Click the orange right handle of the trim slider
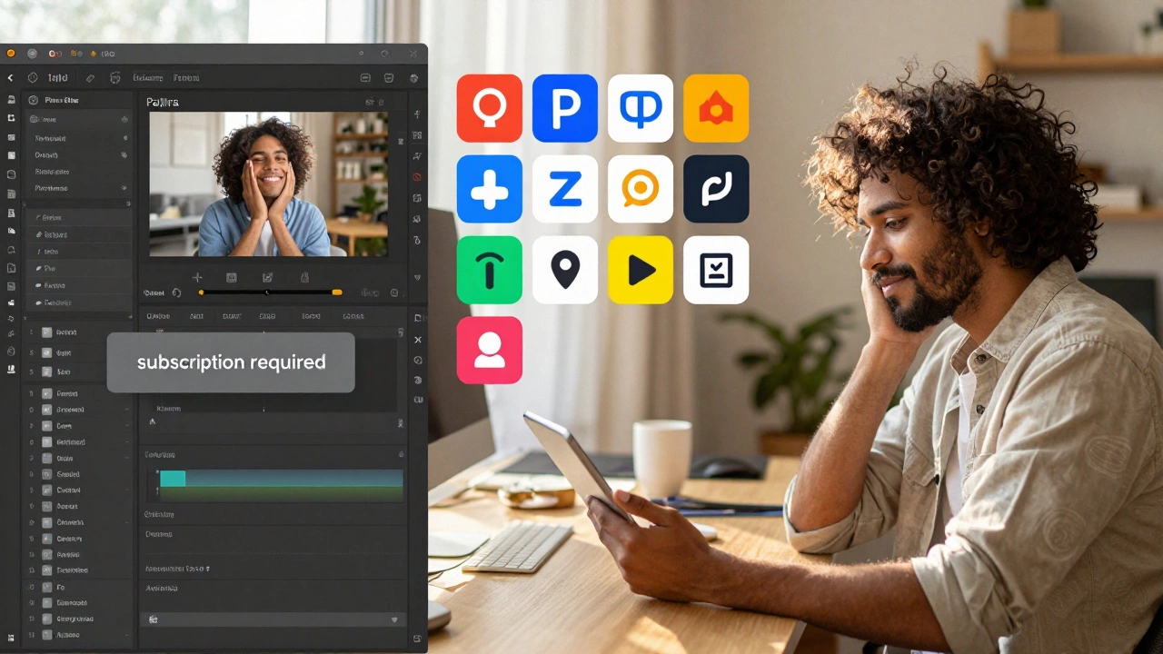 coord(337,292)
